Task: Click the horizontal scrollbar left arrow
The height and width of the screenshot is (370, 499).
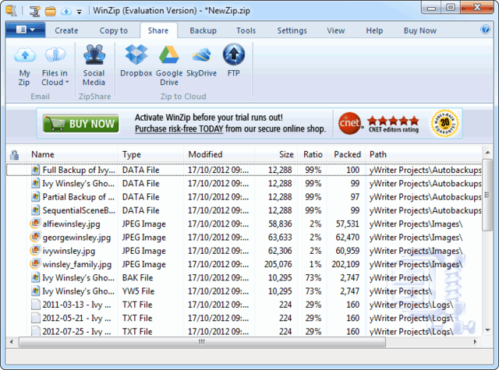Action: 12,342
